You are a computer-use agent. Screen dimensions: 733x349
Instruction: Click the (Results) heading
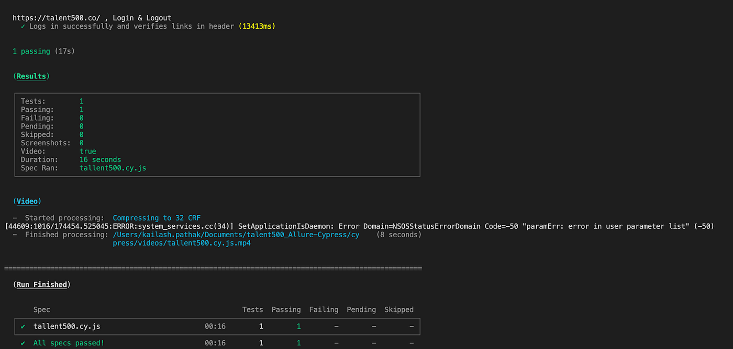coord(31,76)
